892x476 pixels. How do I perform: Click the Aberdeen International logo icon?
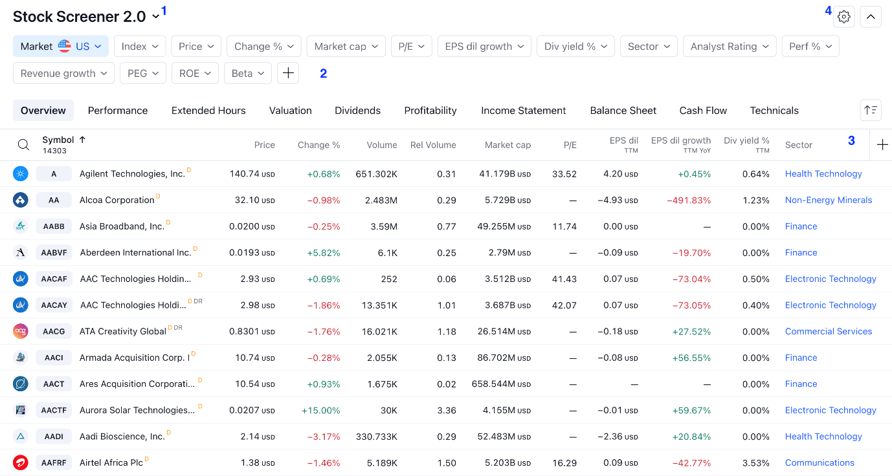pyautogui.click(x=21, y=252)
